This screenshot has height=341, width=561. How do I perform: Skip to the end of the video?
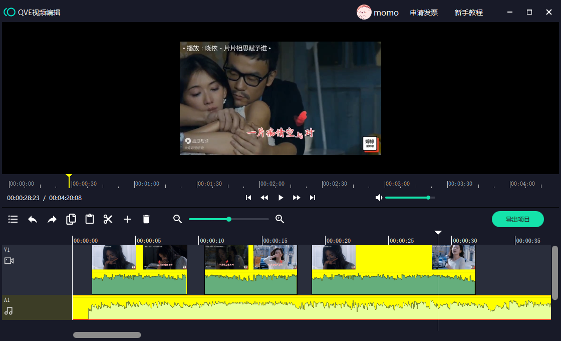(x=313, y=198)
